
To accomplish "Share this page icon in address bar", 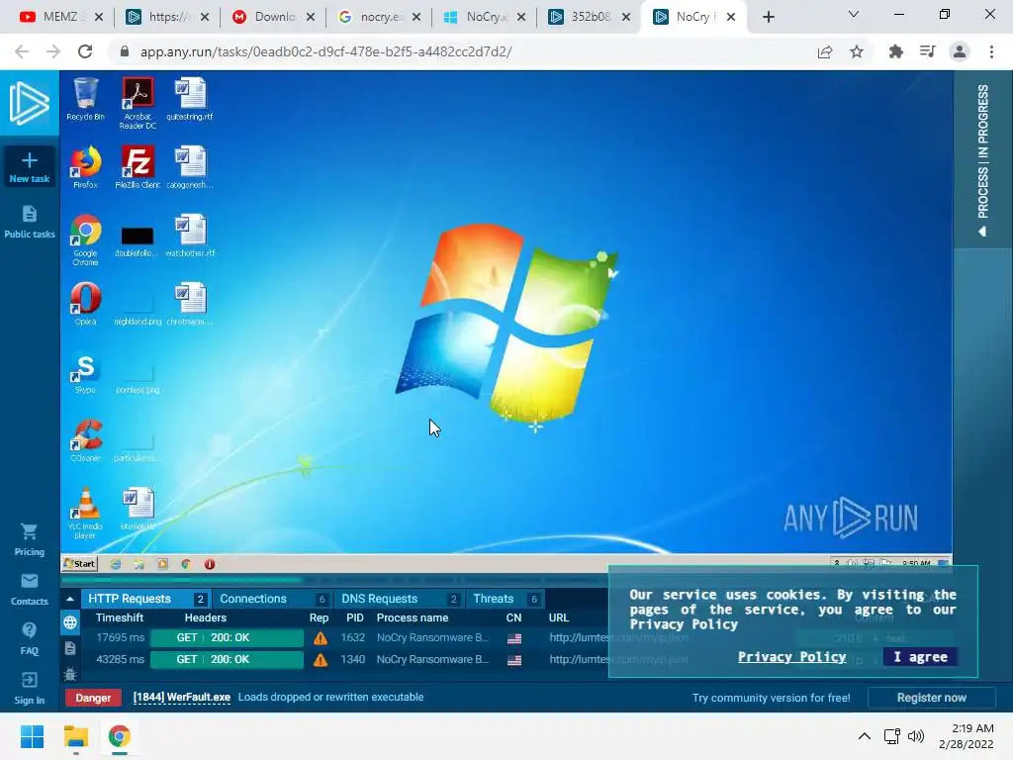I will tap(825, 51).
